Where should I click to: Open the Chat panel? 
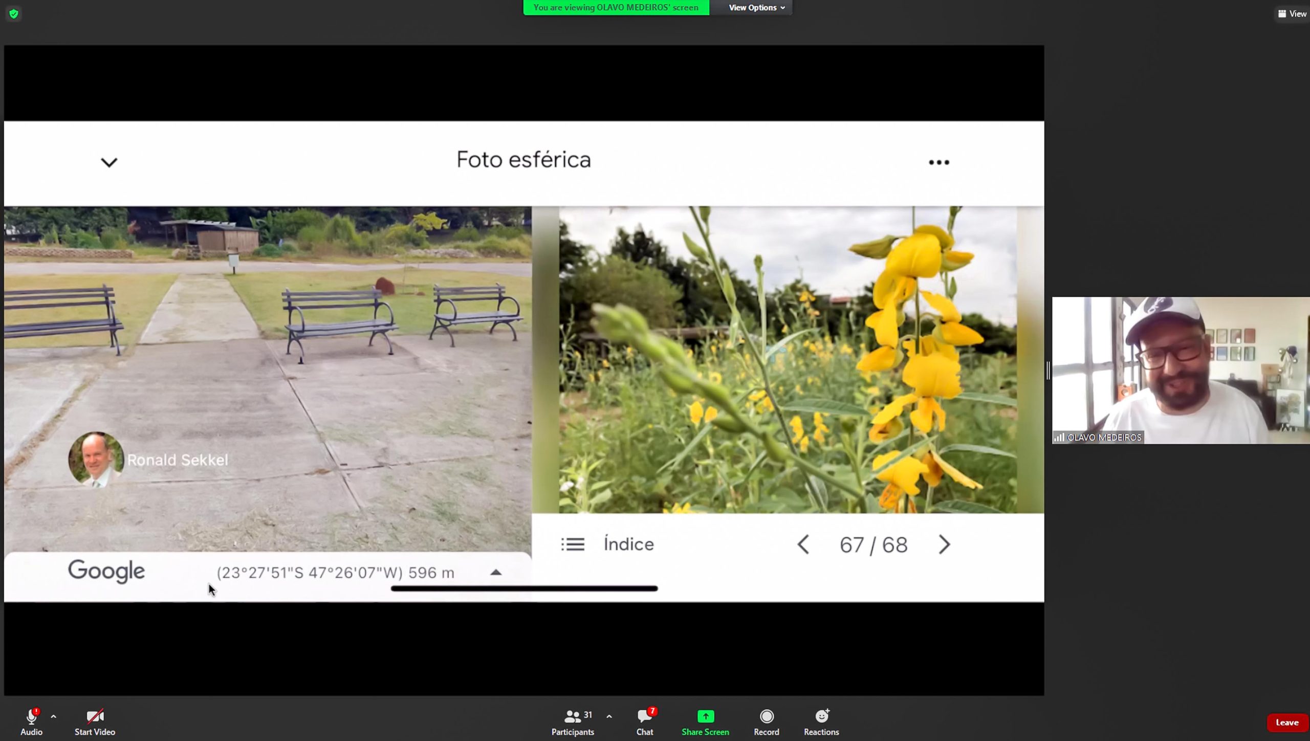tap(644, 722)
